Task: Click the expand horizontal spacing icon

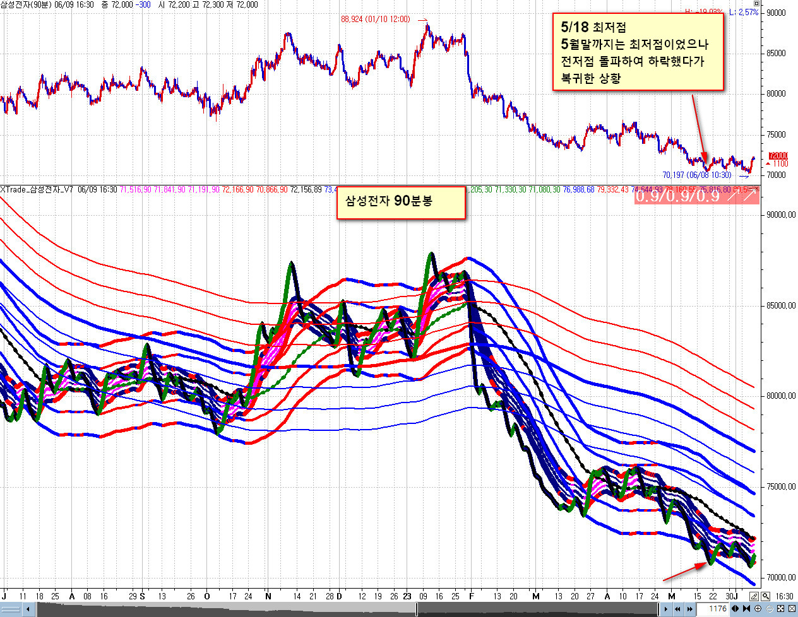Action: pyautogui.click(x=735, y=609)
